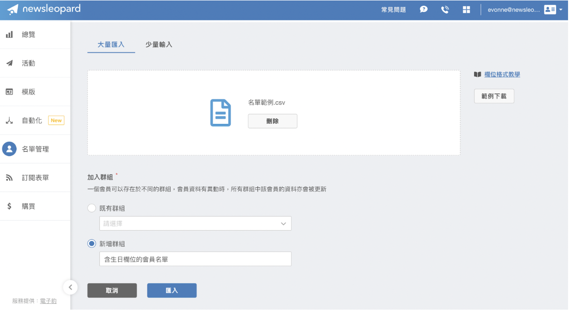Screen dimensions: 569x312
Task: Click the 取消 button
Action: pos(112,291)
